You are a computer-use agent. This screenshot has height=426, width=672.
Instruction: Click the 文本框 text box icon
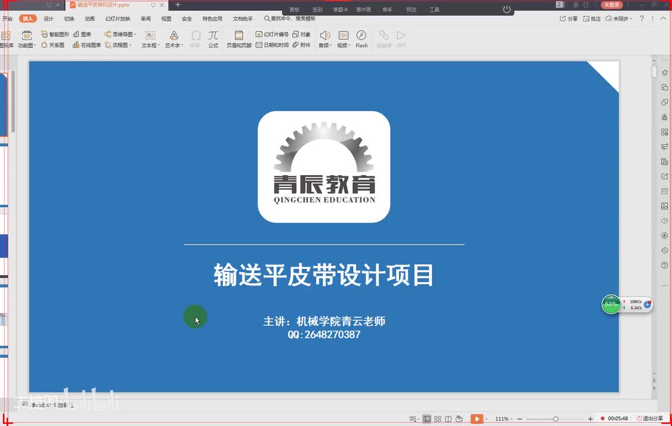pos(150,35)
